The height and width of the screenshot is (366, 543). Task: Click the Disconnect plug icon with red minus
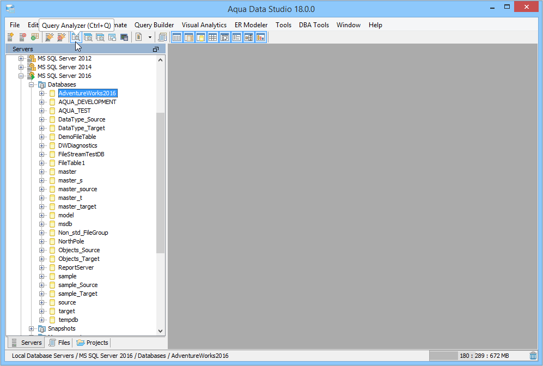tap(62, 37)
